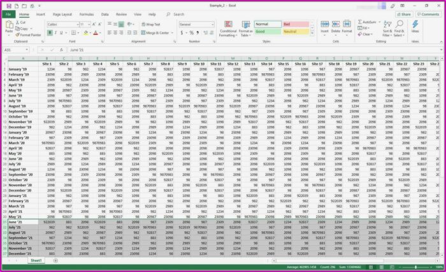This screenshot has height=272, width=446.
Task: Expand the Name Box dropdown arrow
Action: click(x=27, y=50)
